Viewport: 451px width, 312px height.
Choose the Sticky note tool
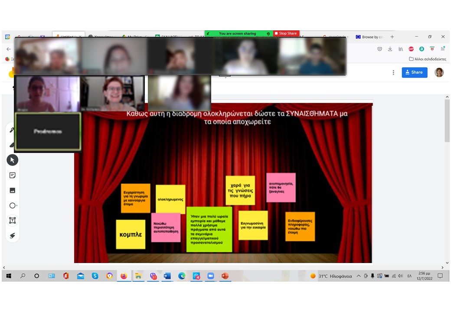pos(12,175)
